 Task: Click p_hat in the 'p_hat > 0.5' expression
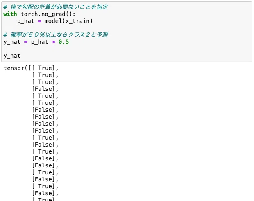pos(39,42)
